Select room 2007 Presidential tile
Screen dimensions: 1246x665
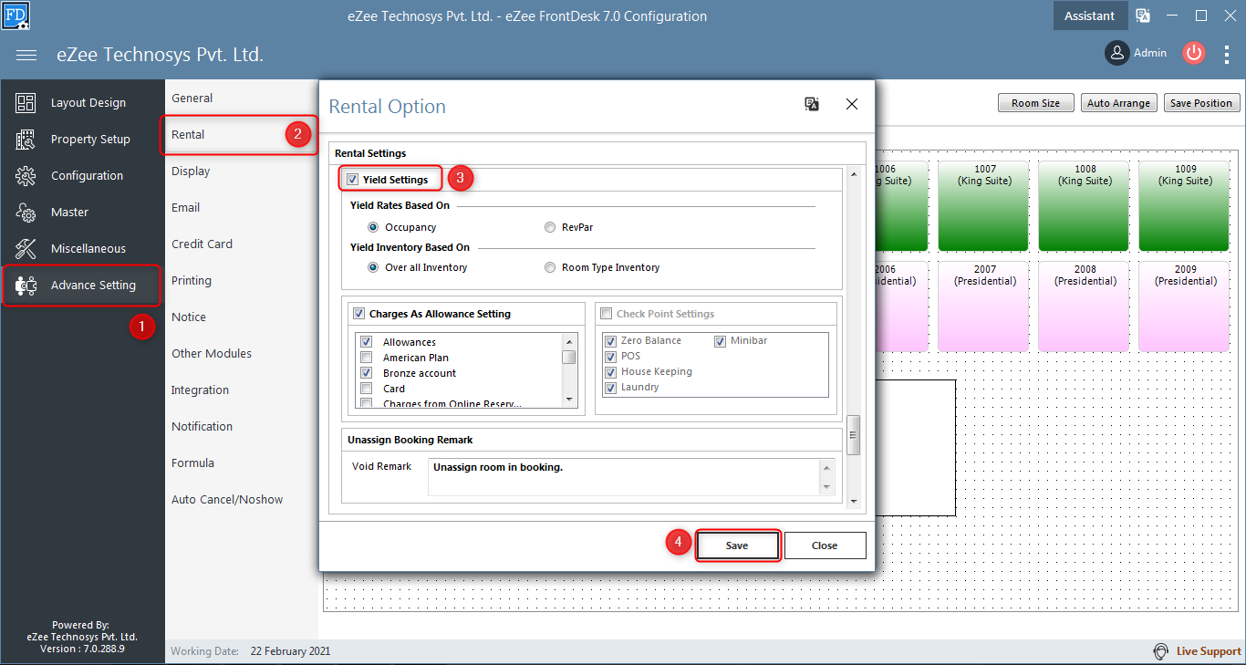click(x=984, y=306)
